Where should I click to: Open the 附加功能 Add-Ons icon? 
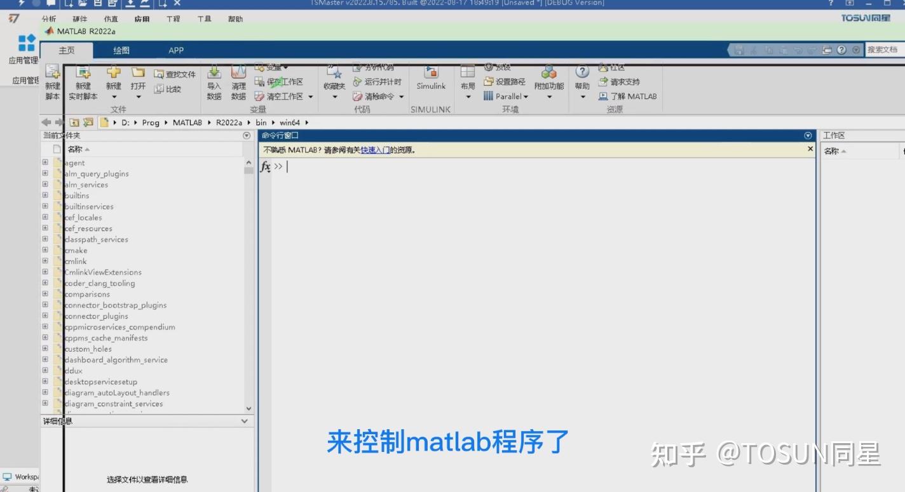pyautogui.click(x=548, y=76)
